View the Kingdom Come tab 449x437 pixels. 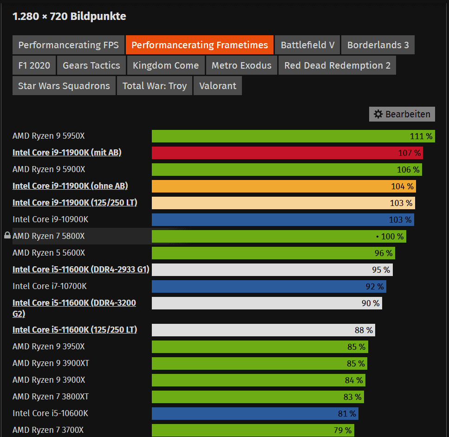(166, 65)
